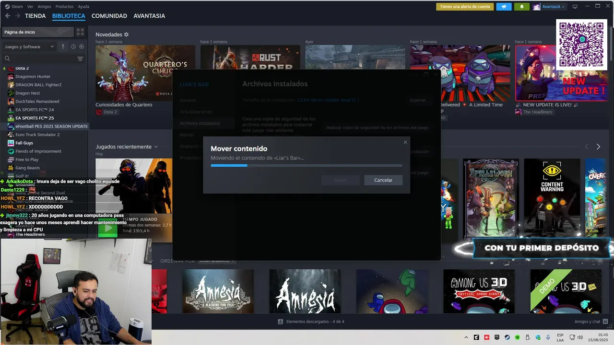
Task: Filter by ready-to-play games icon
Action: click(x=82, y=46)
